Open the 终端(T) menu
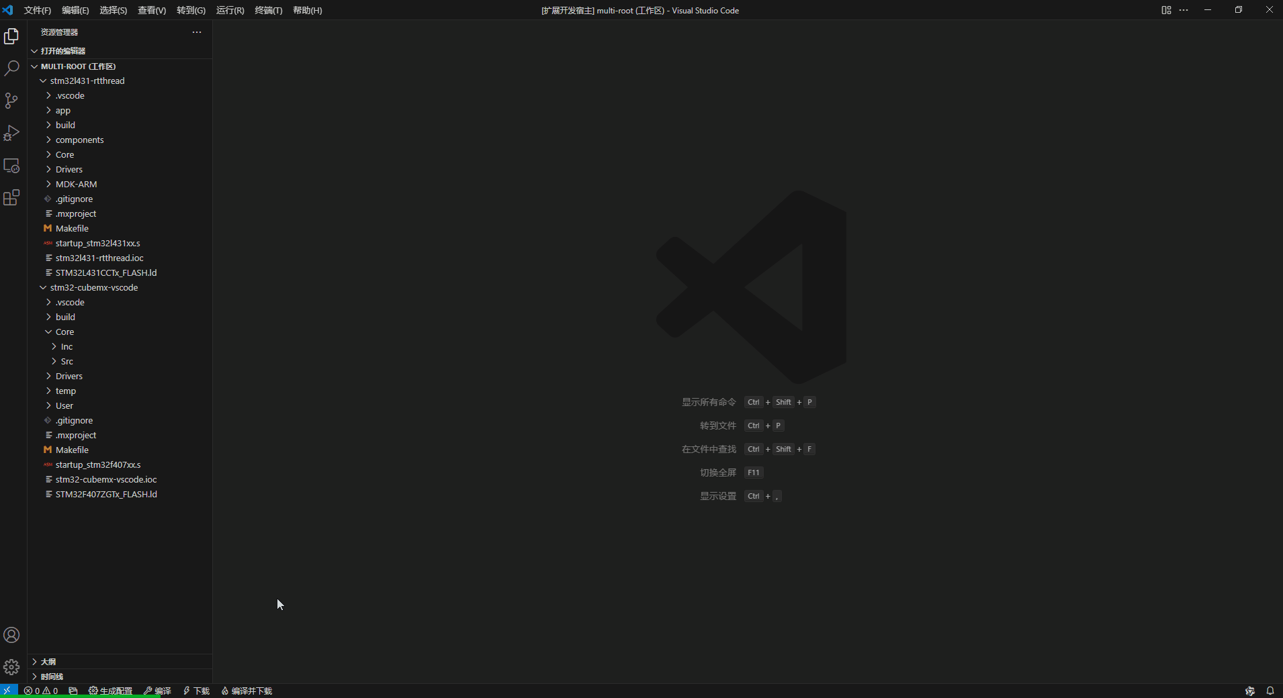The width and height of the screenshot is (1283, 698). (x=268, y=10)
